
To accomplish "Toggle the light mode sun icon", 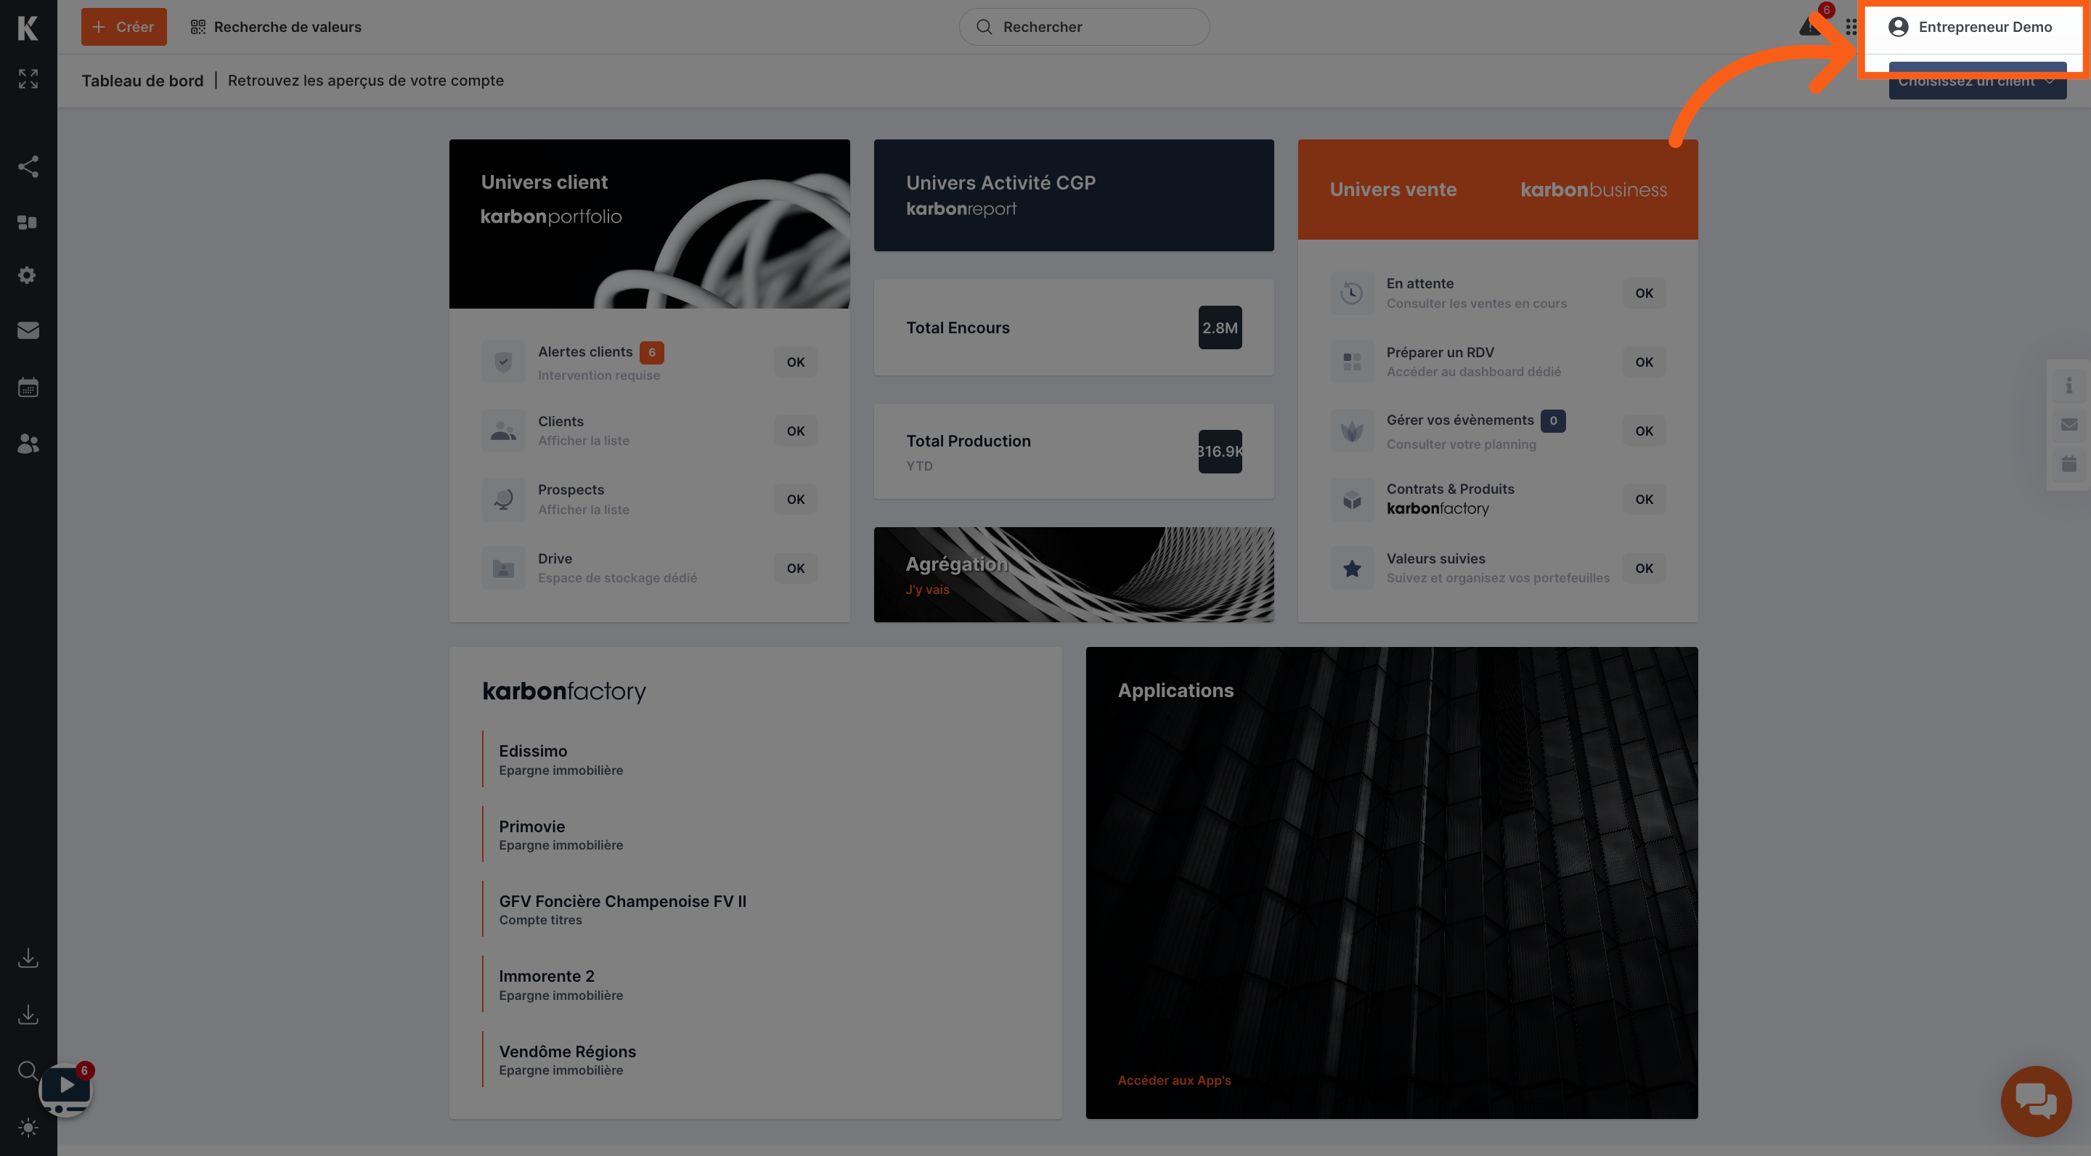I will [28, 1128].
